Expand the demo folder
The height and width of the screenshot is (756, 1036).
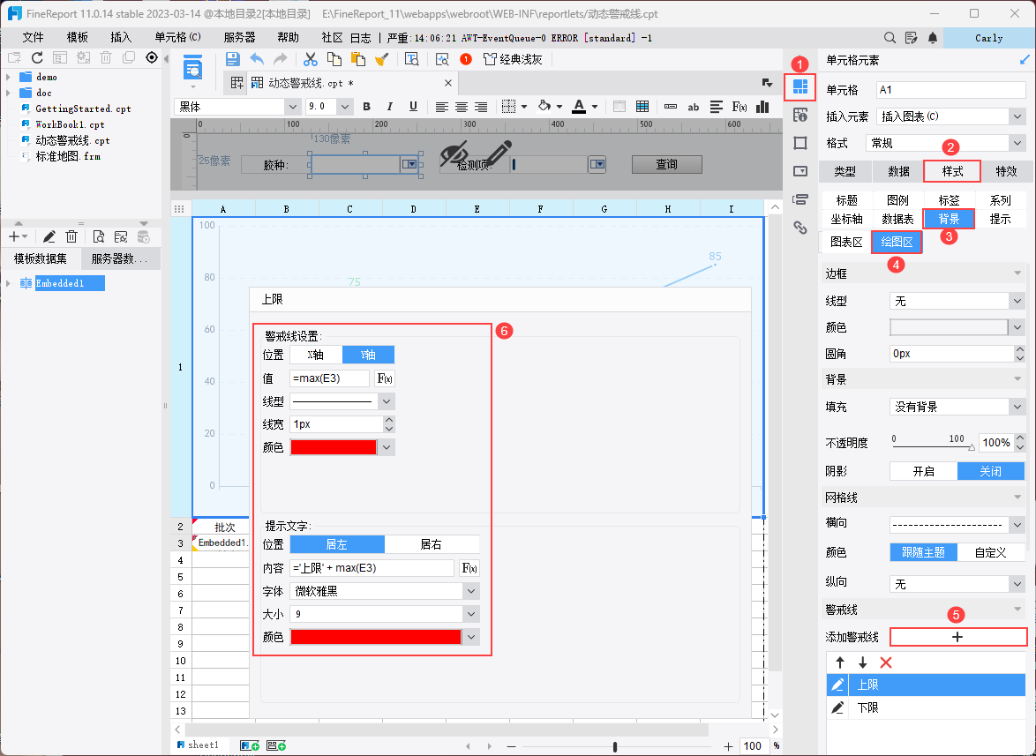8,78
